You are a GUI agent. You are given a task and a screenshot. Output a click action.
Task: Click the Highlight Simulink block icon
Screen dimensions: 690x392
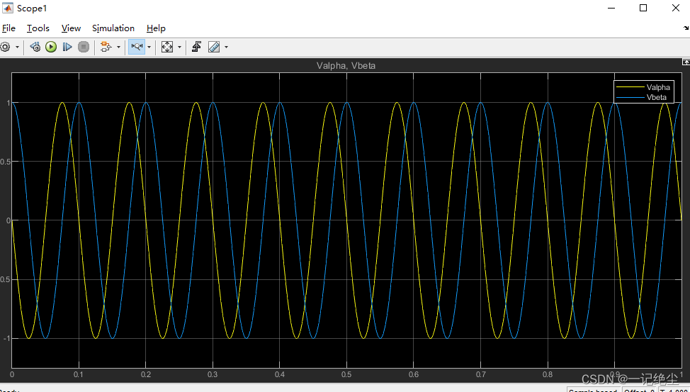click(x=106, y=47)
